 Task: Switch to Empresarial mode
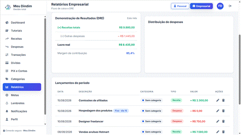click(201, 6)
